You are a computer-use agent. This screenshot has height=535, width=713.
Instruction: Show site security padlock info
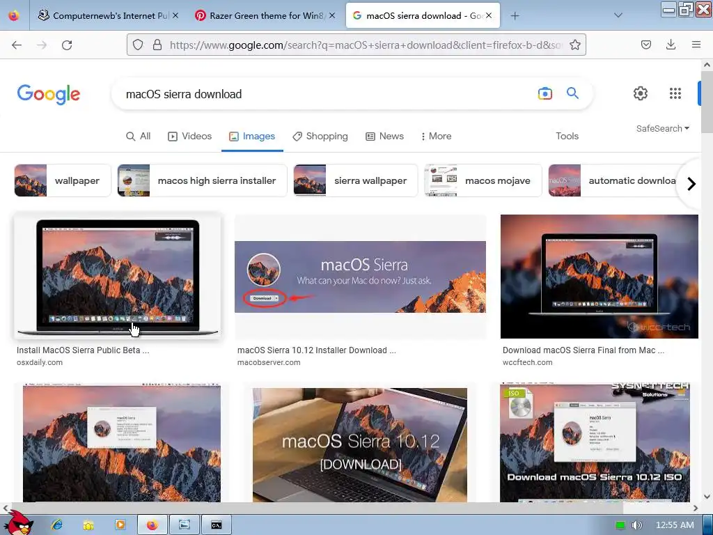[x=157, y=45]
